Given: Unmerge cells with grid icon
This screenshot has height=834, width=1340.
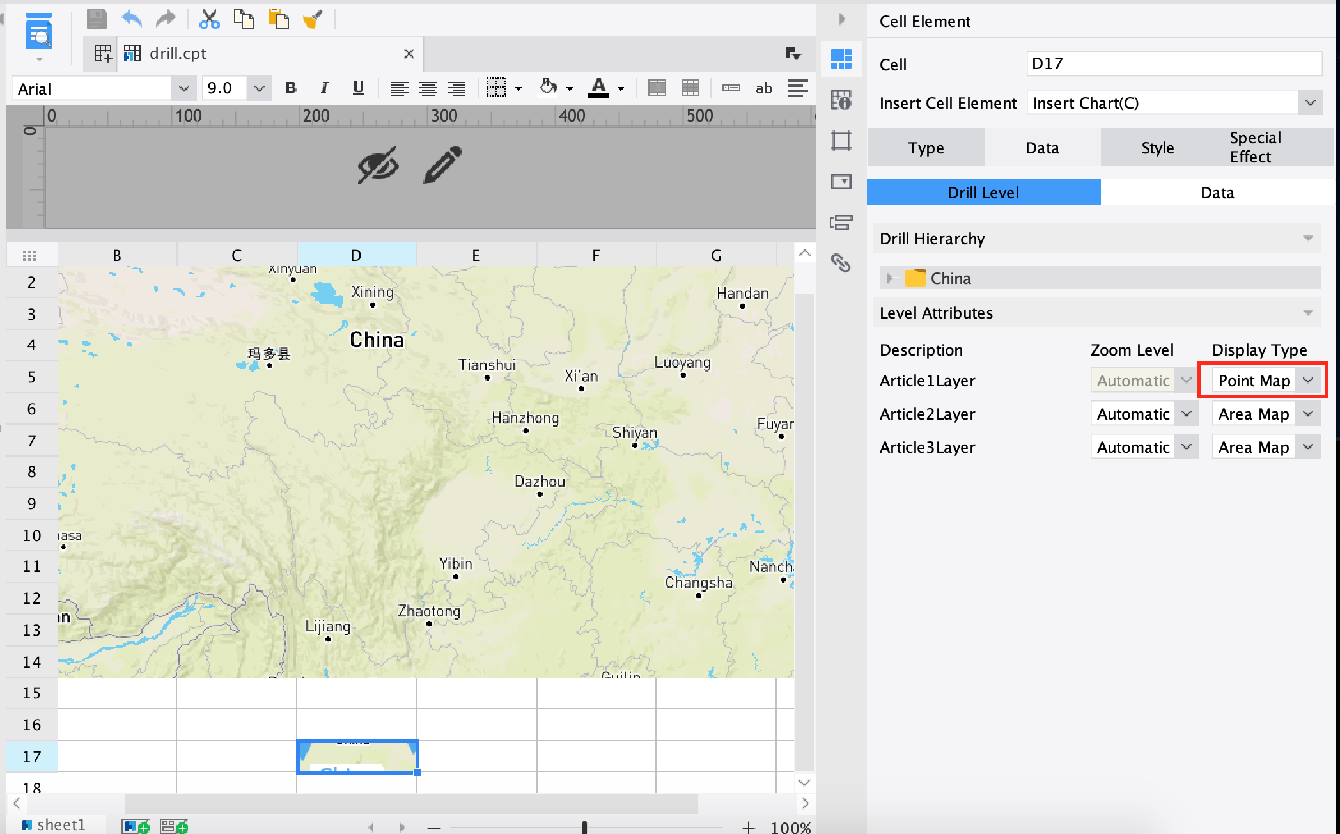Looking at the screenshot, I should (690, 88).
